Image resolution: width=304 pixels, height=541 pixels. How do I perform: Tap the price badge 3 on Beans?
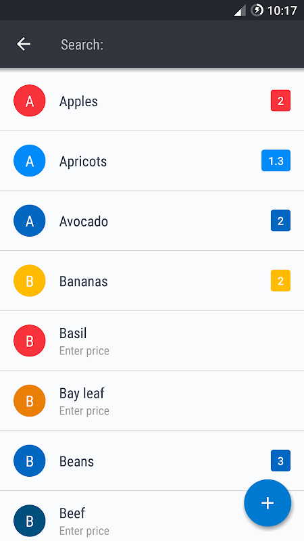[280, 461]
